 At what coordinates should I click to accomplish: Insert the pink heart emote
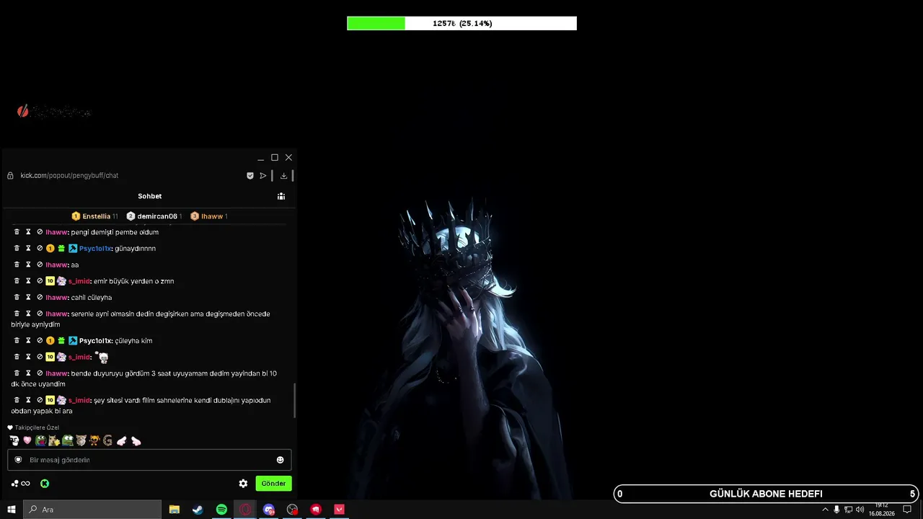[27, 440]
